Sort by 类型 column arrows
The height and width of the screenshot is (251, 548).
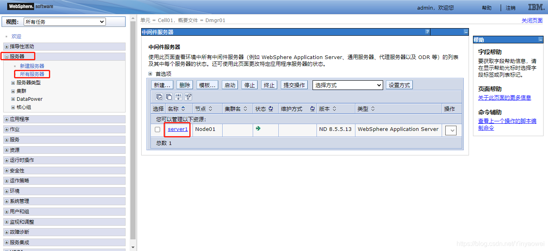373,109
